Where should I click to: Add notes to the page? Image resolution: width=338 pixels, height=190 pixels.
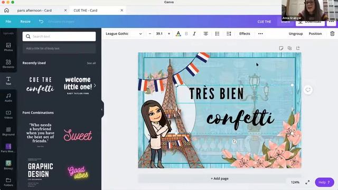(x=281, y=48)
